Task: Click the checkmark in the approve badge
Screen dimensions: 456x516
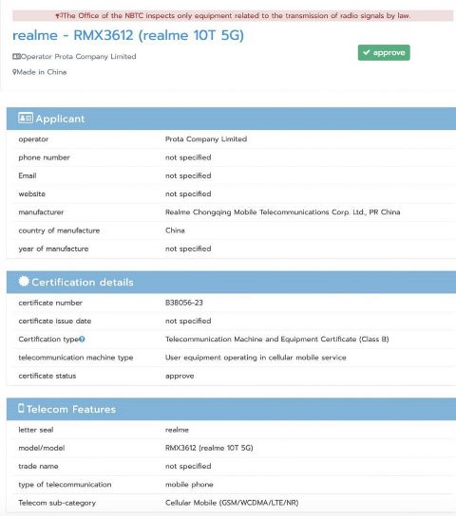Action: point(367,52)
